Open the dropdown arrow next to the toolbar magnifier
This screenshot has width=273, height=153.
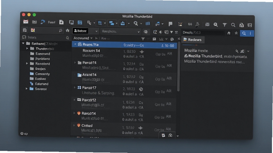point(141,23)
